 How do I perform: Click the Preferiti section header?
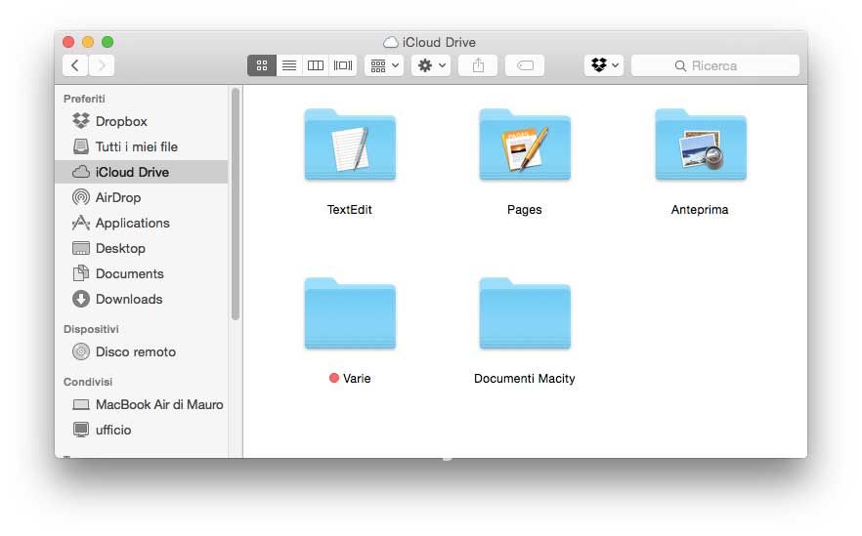point(84,99)
